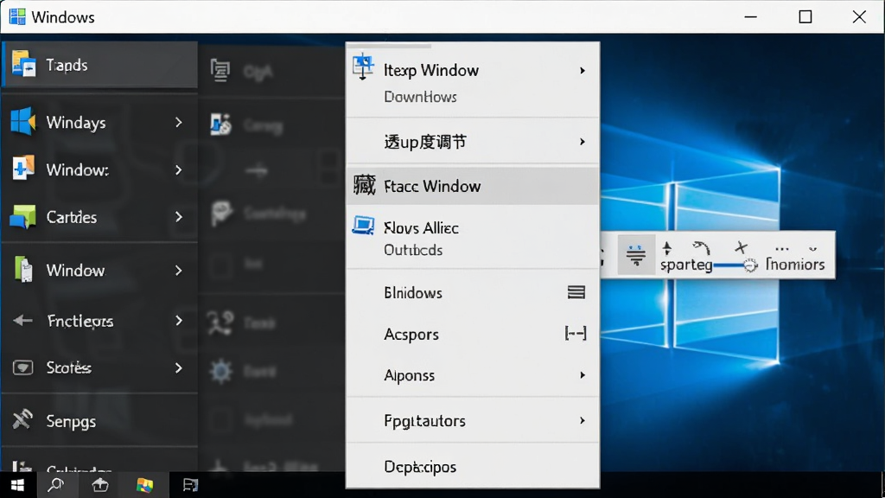The image size is (885, 498).
Task: Choose Depa:cipos in the context menu
Action: click(473, 467)
